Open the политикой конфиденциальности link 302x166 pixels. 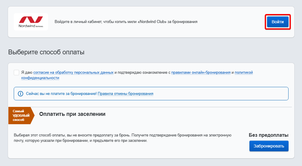point(244,73)
